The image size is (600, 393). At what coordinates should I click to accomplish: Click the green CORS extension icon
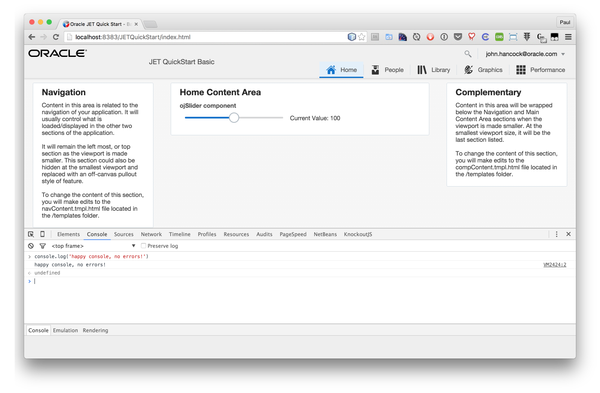[499, 37]
